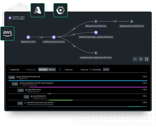Viewport: 156px width, 127px height.
Task: Select the WebPortal node icon
Action: (x=28, y=37)
